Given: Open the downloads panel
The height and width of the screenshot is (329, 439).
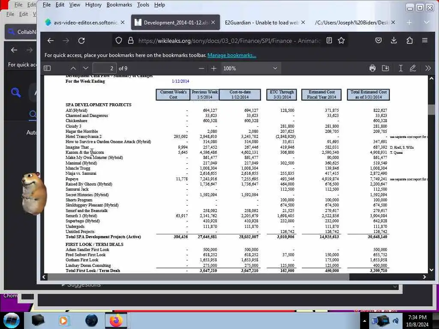Looking at the screenshot, I should (394, 41).
